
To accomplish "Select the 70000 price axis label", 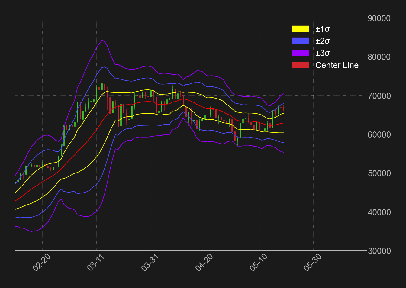I will click(x=379, y=96).
